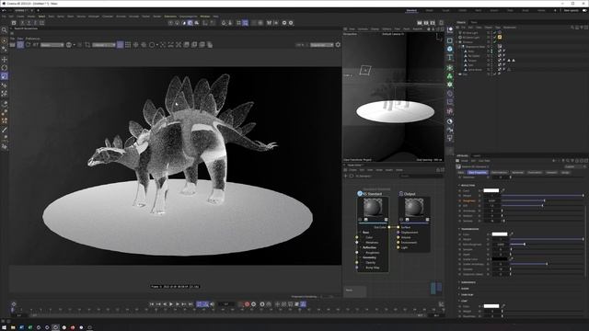
Task: Pick Scatter Color with the eyedropper
Action: coord(512,259)
